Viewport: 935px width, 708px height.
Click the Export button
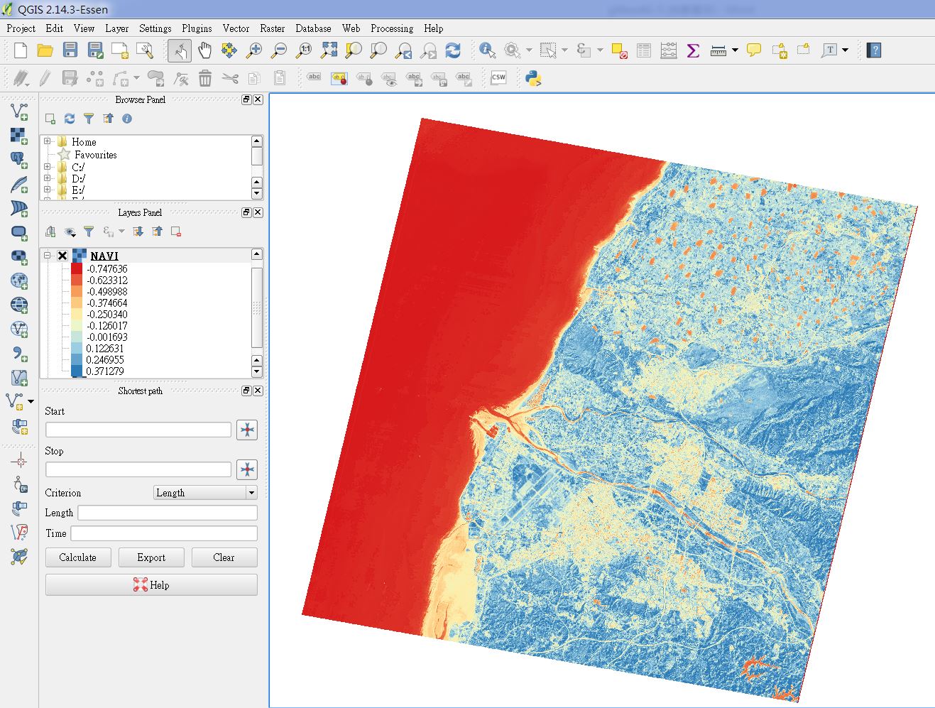151,557
